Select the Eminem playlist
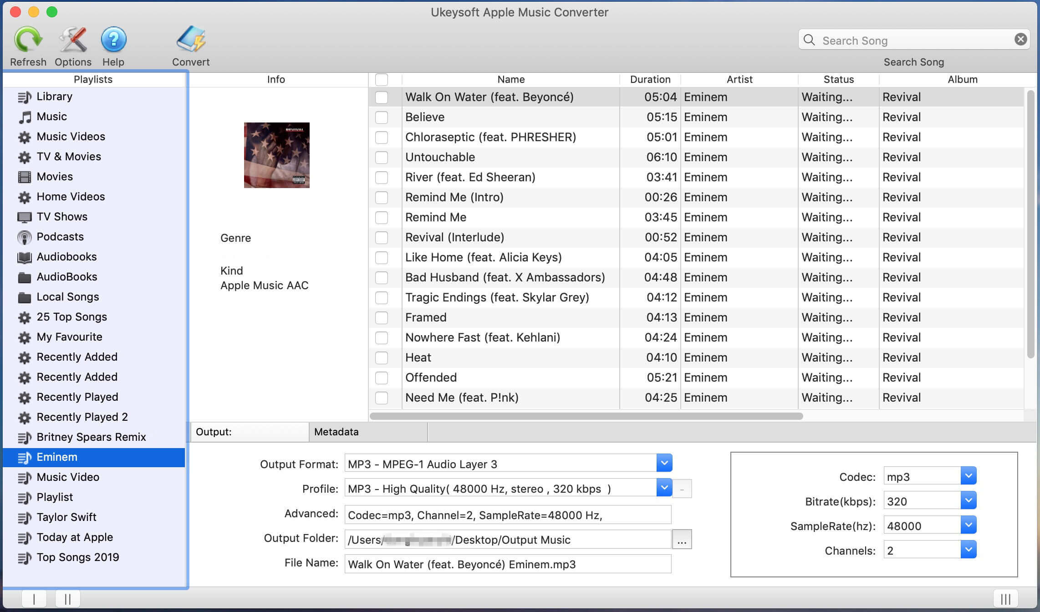This screenshot has width=1040, height=612. [94, 457]
